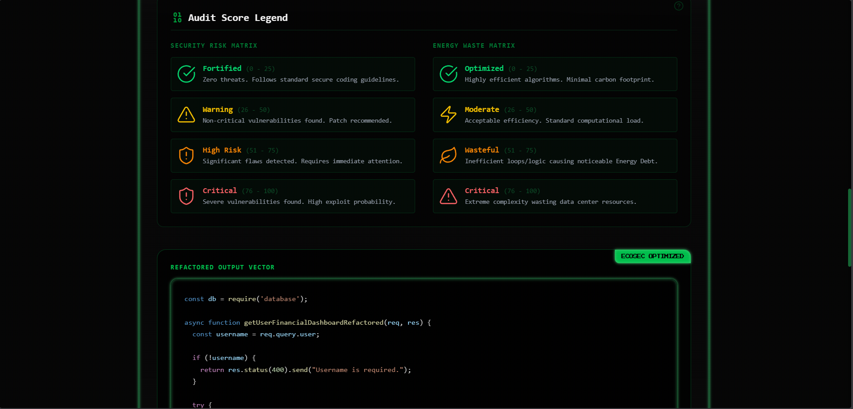Click the High Risk orange shield icon
Screen dimensions: 853x409
(x=186, y=156)
